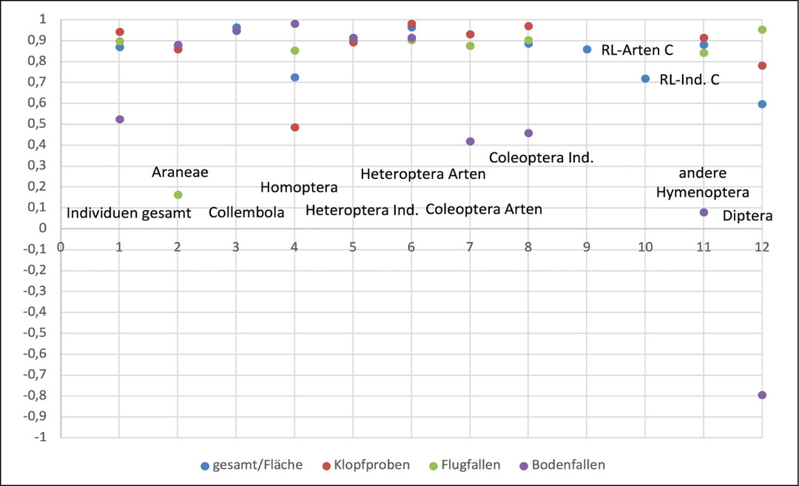799x486 pixels.
Task: Click x-axis tick label '12'
Action: [x=762, y=247]
